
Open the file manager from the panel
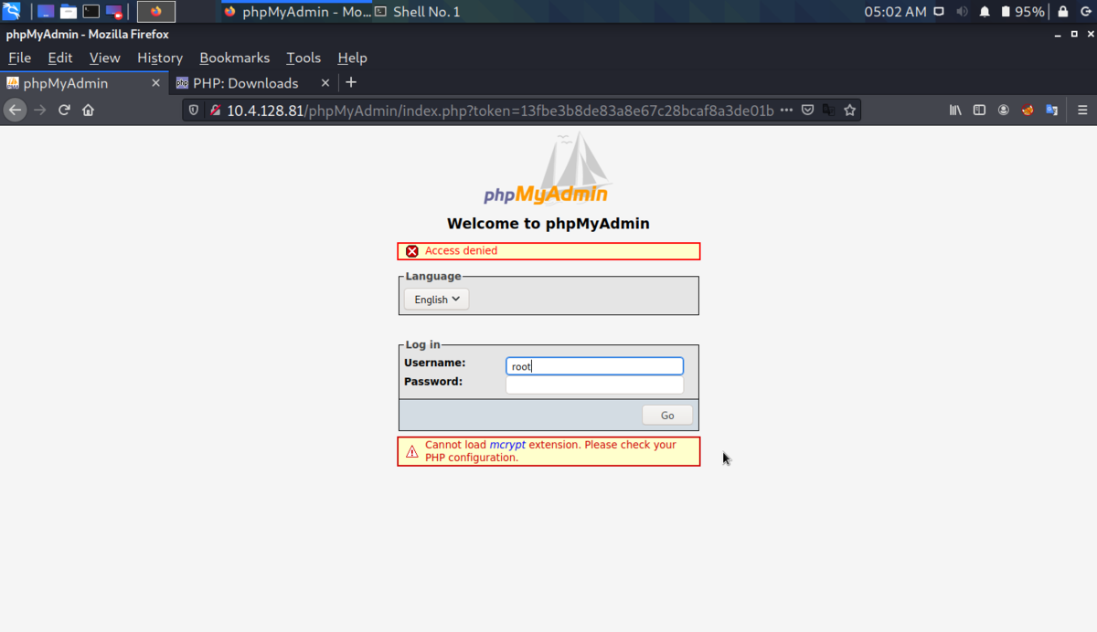pyautogui.click(x=69, y=12)
